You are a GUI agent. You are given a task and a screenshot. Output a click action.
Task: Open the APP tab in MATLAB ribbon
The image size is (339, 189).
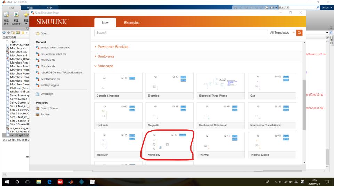(49, 8)
